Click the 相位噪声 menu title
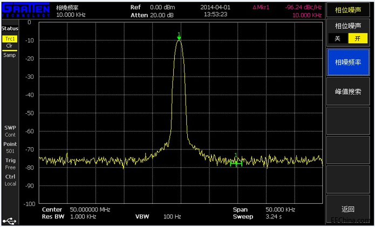 pyautogui.click(x=348, y=10)
